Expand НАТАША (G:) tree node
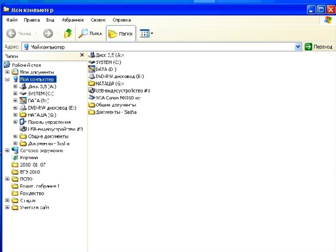 coord(15,115)
